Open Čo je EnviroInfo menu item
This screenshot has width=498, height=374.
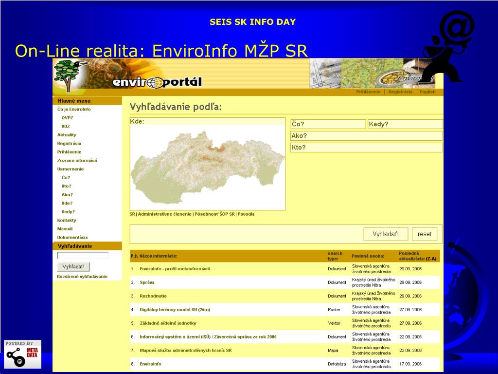point(74,109)
